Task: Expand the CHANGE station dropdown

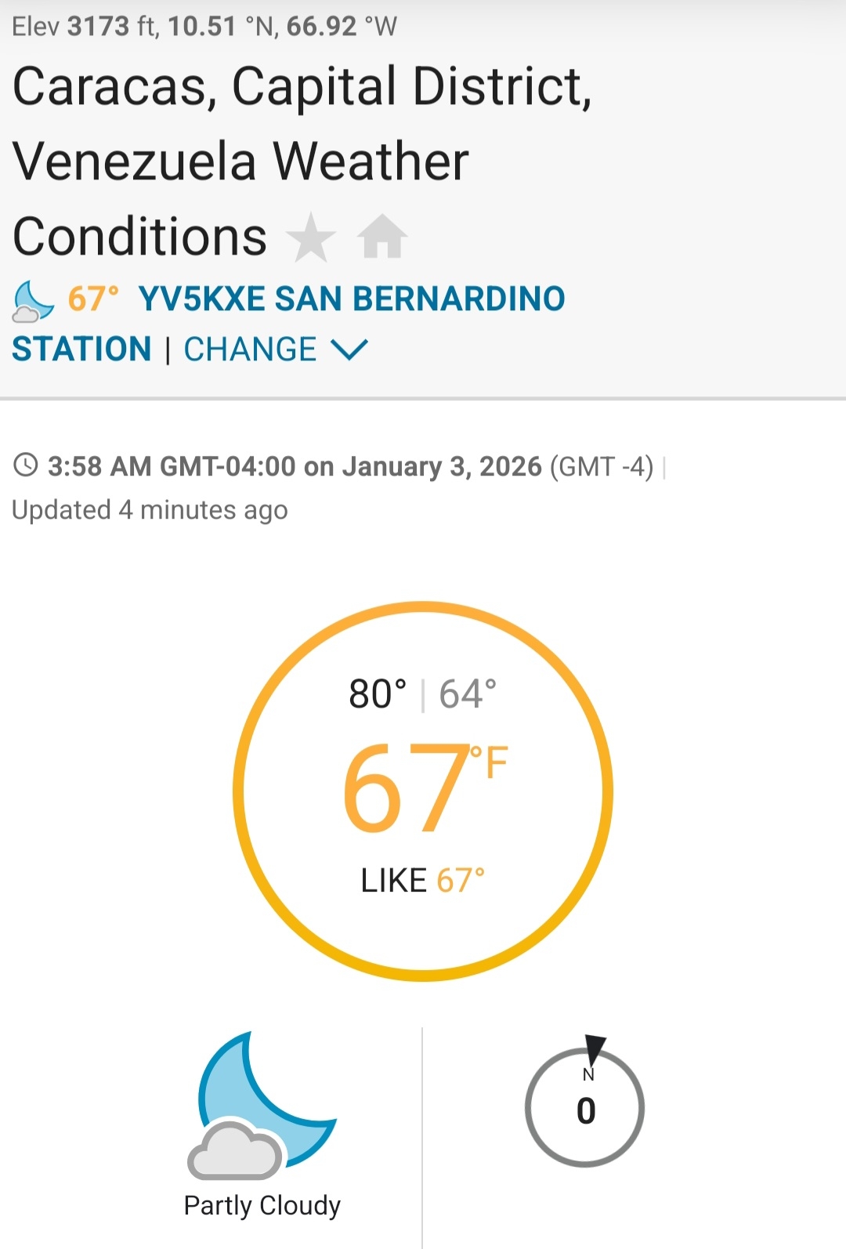Action: (x=250, y=349)
